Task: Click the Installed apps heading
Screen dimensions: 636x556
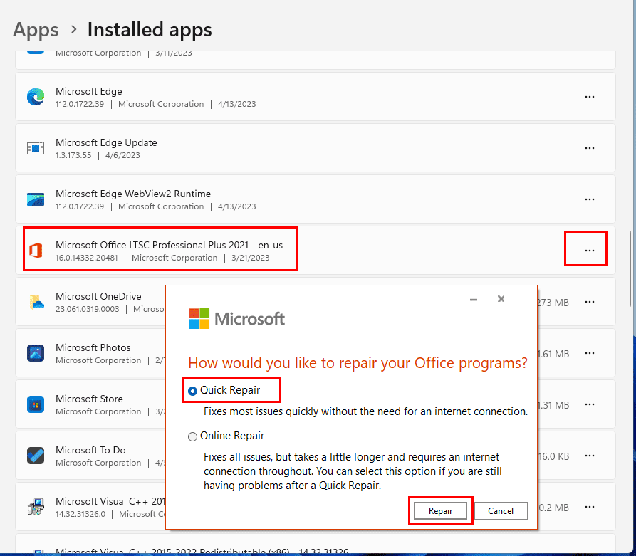Action: coord(150,30)
